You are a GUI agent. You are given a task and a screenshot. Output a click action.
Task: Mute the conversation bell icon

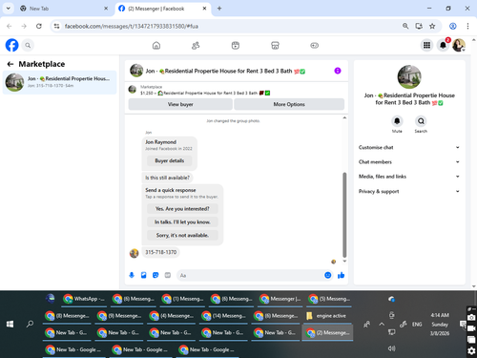point(397,121)
